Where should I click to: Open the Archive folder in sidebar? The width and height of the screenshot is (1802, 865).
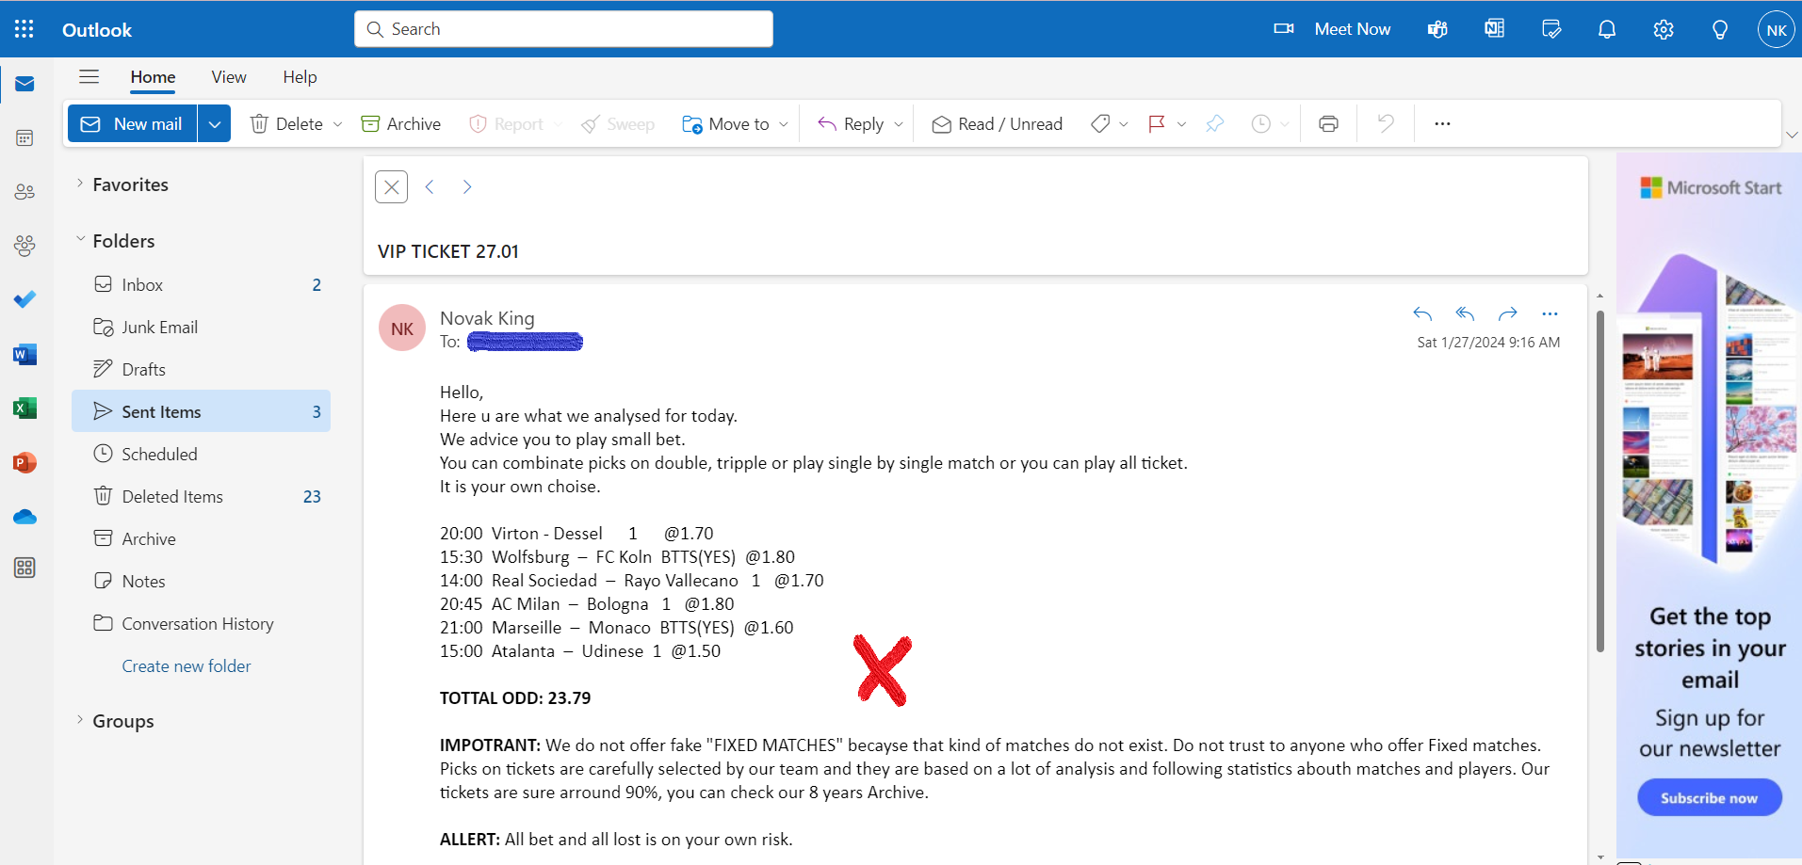point(201,538)
